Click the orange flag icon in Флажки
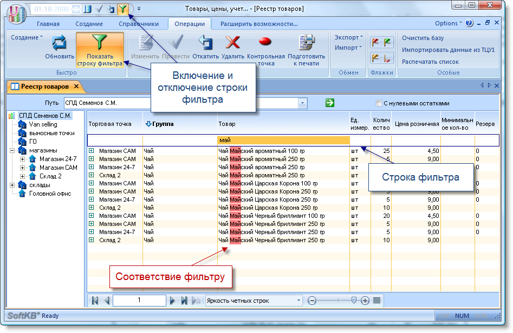 375,58
